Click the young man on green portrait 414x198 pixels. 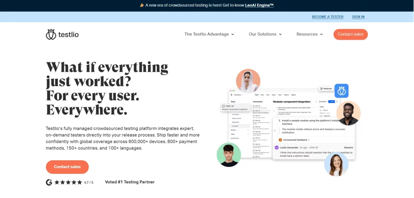[229, 155]
